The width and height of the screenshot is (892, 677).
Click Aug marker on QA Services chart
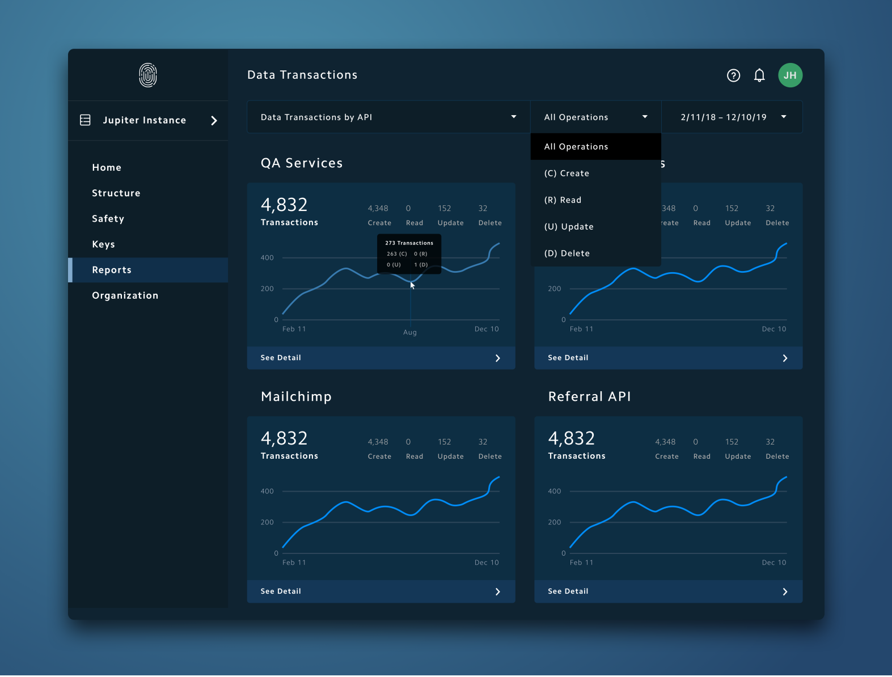pos(410,332)
